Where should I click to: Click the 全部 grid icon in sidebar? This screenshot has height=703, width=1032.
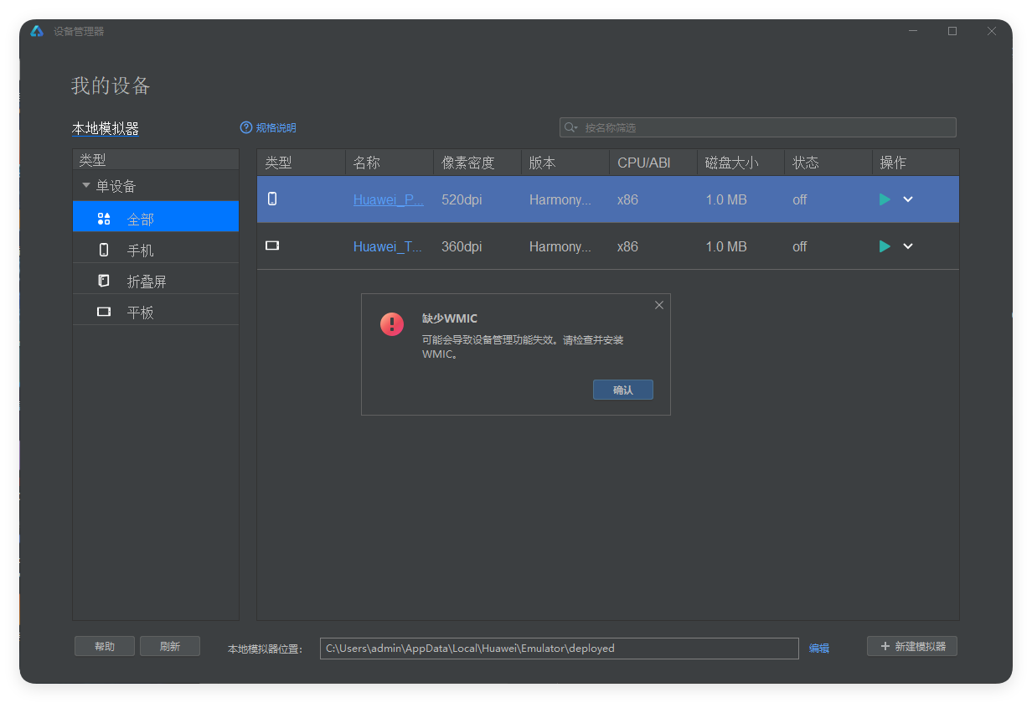click(104, 219)
